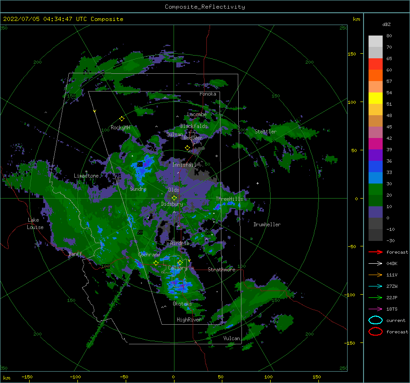Click the Stettler town label
Screen dimensions: 410x383
tap(266, 132)
